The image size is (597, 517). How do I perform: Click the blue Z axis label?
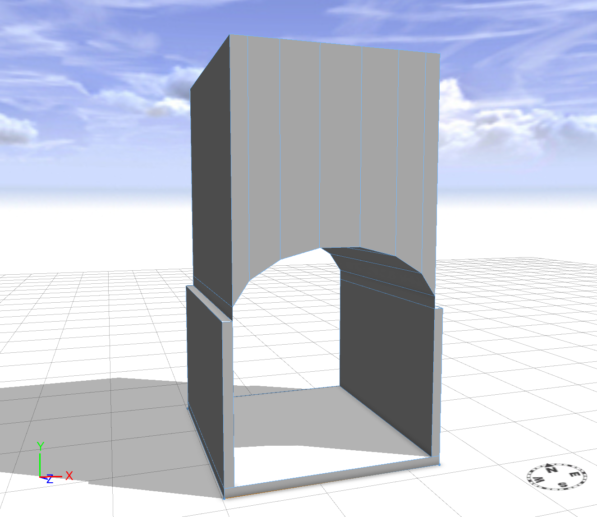(x=50, y=480)
